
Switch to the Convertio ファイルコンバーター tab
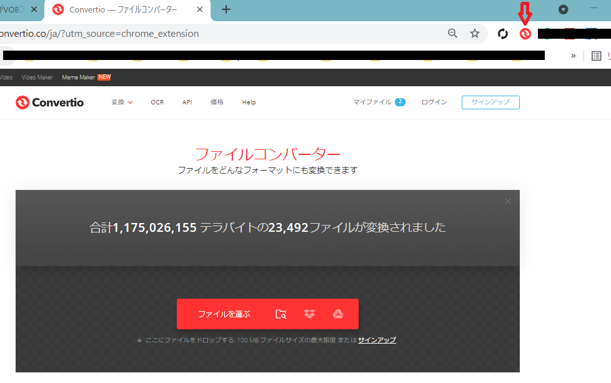click(x=127, y=10)
